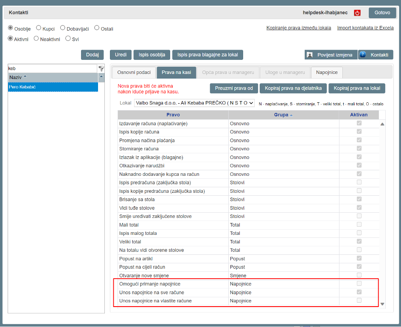
Task: Open Import kontakata iz Excela link
Action: coord(365,28)
